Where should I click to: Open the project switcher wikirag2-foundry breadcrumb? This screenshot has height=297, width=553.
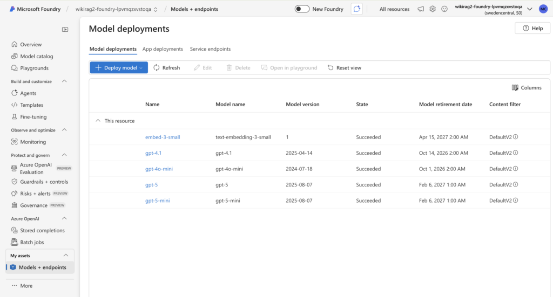(117, 9)
